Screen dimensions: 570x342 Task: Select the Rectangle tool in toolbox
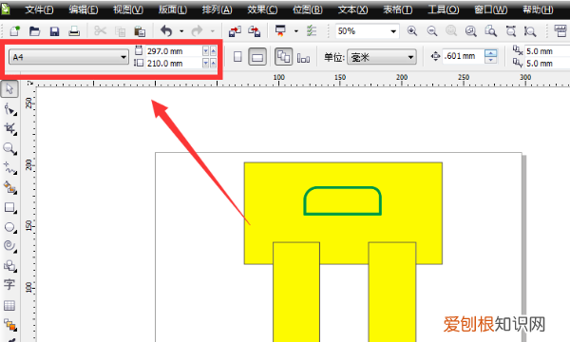tap(9, 207)
